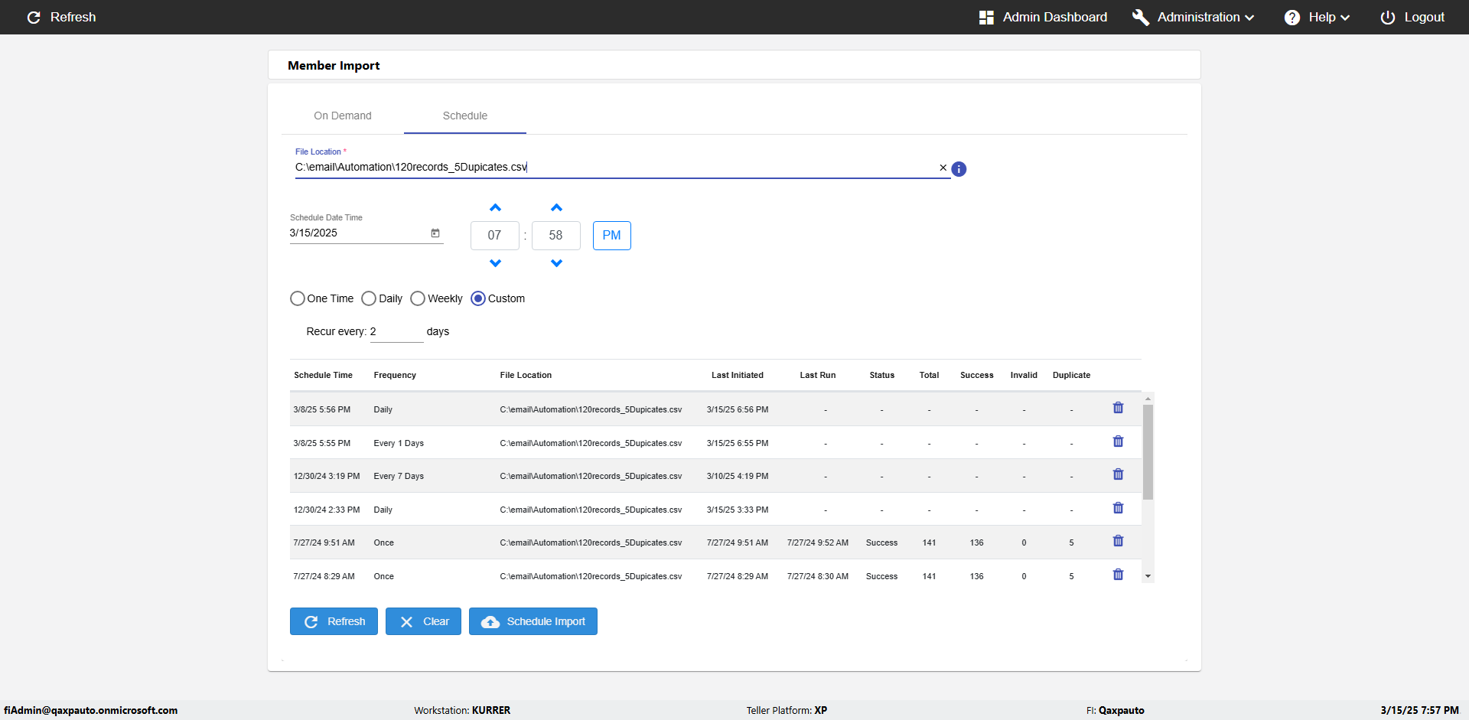Viewport: 1469px width, 720px height.
Task: Click the File Location info icon
Action: coord(959,169)
